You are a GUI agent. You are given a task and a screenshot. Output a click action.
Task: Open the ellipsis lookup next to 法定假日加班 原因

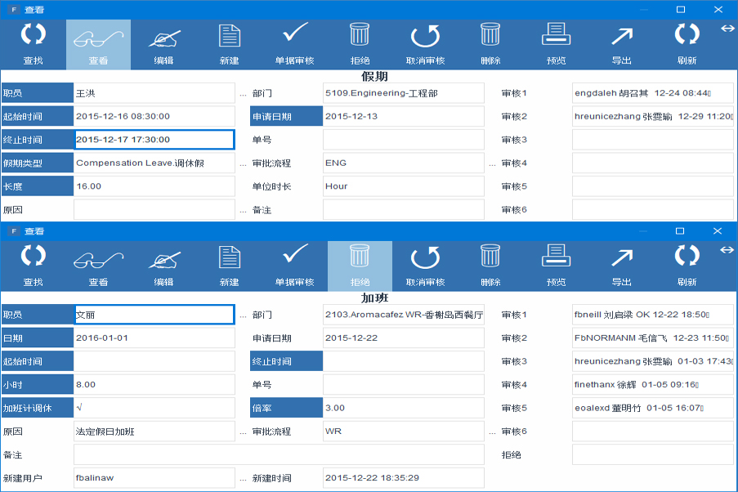[x=243, y=432]
